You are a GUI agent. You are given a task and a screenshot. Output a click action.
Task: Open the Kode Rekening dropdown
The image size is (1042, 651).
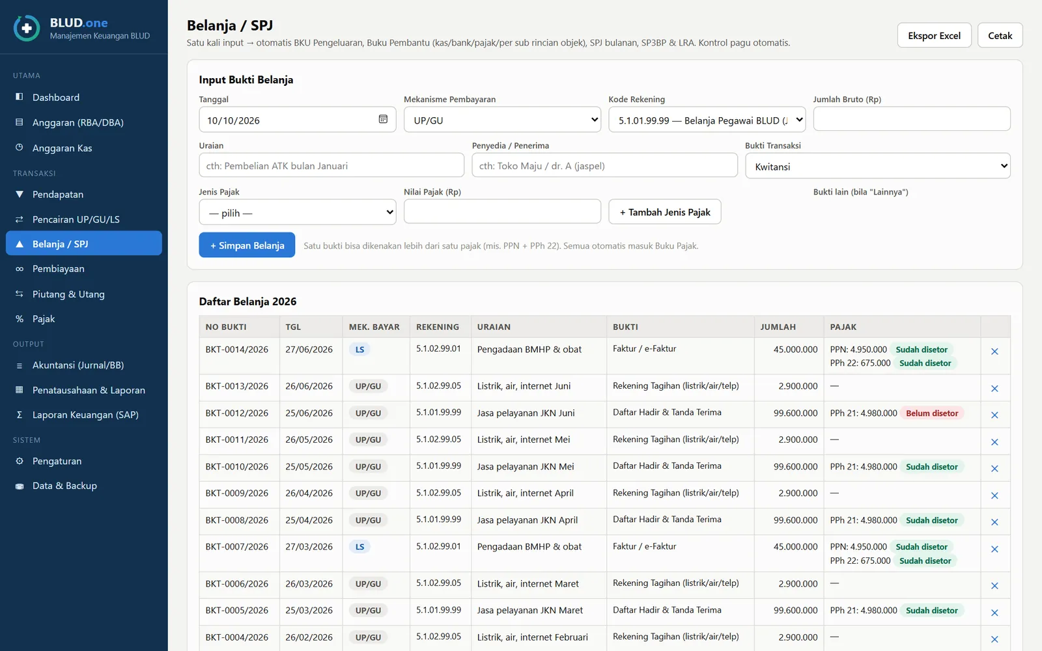click(x=707, y=120)
